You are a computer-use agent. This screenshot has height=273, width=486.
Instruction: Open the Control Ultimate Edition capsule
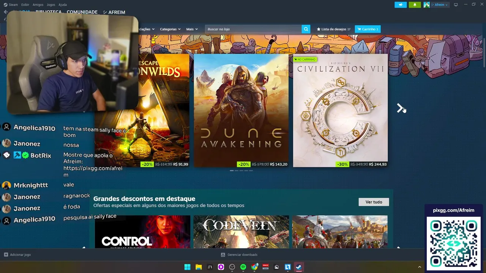[x=142, y=232]
